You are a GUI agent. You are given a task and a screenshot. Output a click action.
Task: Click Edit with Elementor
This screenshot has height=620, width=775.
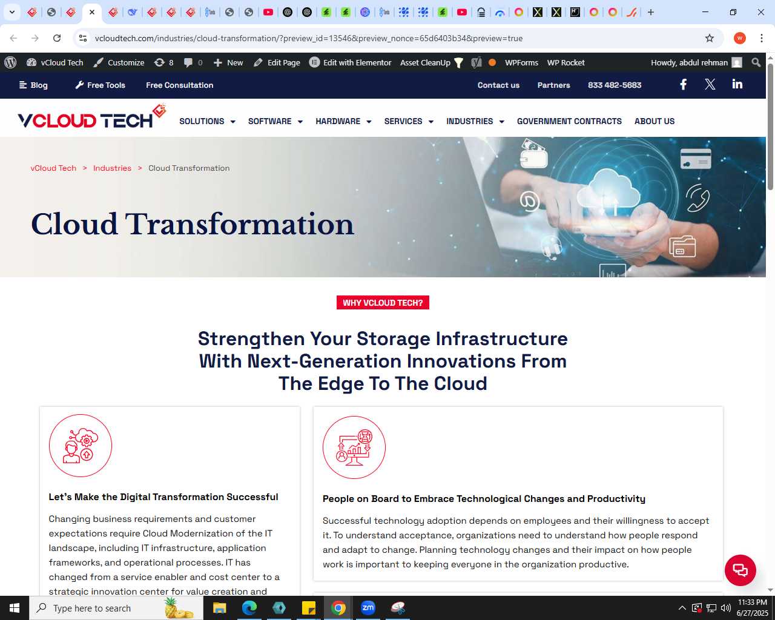[351, 62]
